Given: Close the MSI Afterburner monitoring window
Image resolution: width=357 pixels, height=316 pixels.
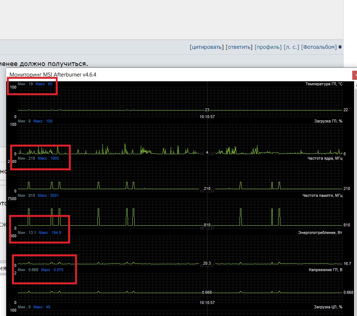Looking at the screenshot, I should point(355,75).
